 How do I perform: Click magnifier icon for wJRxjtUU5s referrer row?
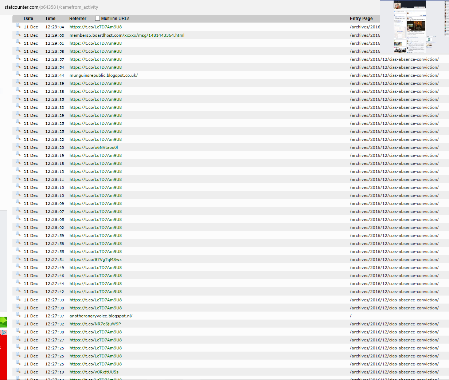coord(18,371)
